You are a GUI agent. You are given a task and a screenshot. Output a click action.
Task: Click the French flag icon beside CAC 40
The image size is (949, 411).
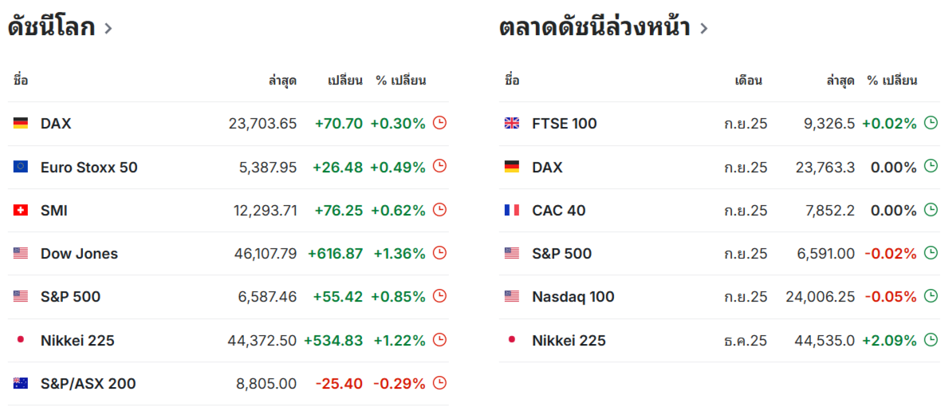coord(511,210)
